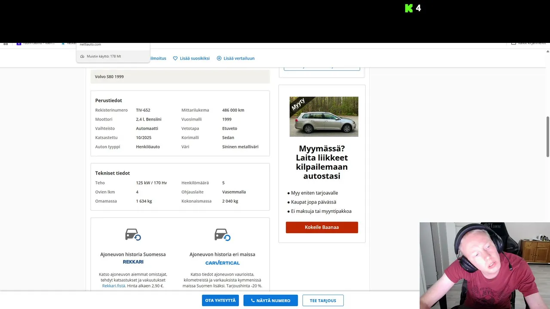Select the mileage 486 000 km
The height and width of the screenshot is (309, 550).
coord(233,110)
